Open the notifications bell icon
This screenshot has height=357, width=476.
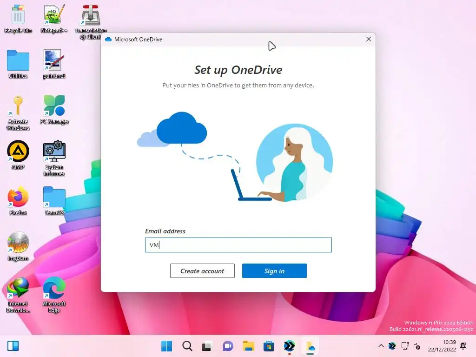coord(463,346)
